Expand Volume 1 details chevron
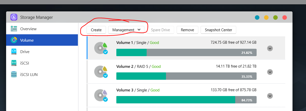Image resolution: width=306 pixels, height=111 pixels. point(270,48)
